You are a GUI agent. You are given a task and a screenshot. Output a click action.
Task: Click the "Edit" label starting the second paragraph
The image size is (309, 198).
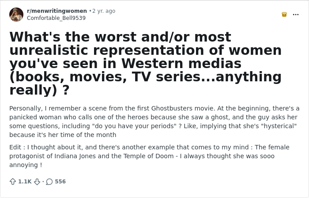(15, 147)
